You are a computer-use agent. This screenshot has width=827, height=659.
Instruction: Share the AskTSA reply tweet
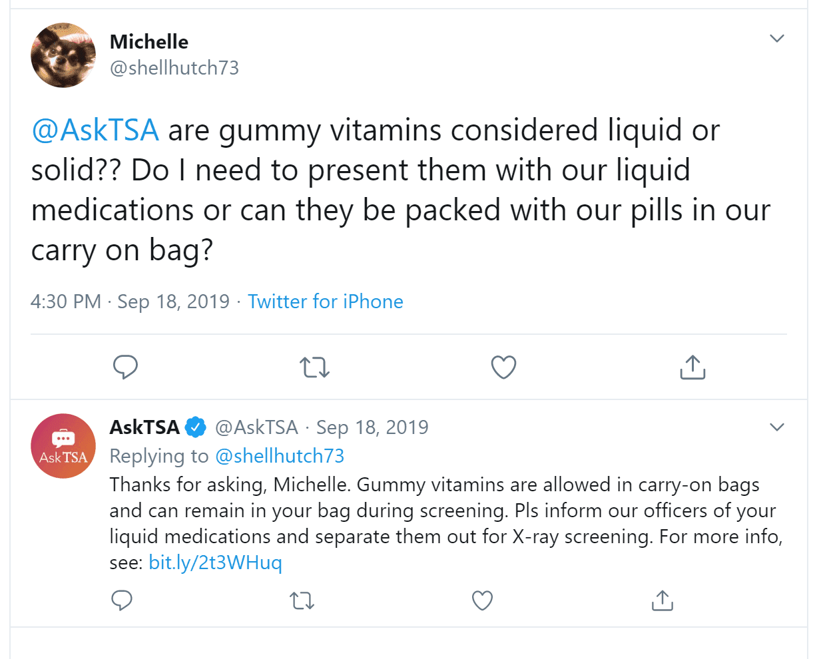tap(663, 600)
